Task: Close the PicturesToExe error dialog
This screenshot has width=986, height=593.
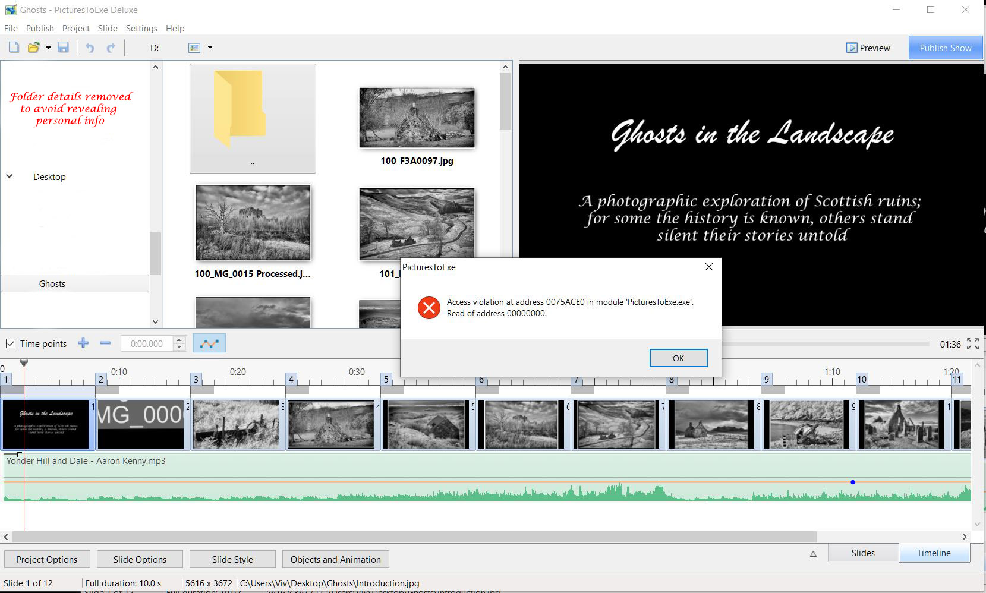Action: click(708, 267)
